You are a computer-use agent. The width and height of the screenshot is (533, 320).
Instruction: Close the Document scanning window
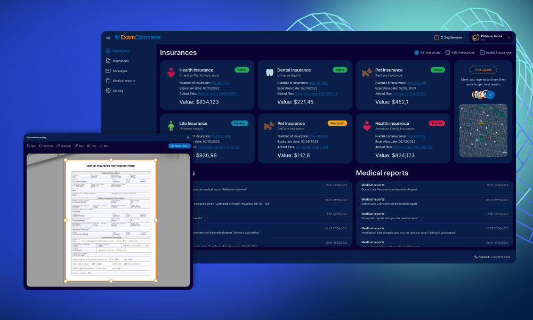188,137
